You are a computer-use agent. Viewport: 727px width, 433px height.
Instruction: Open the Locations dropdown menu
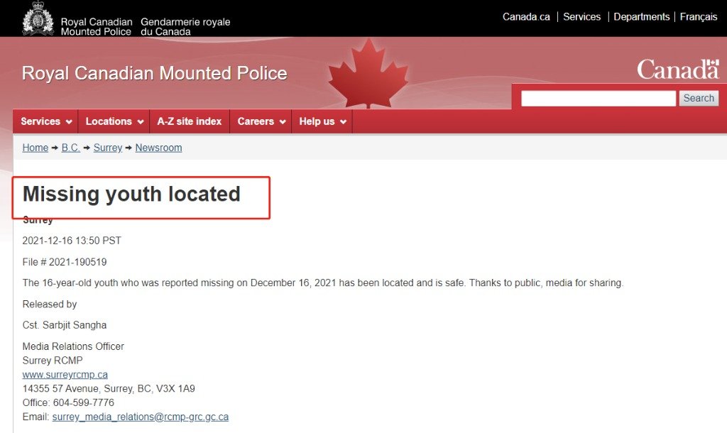[x=114, y=121]
